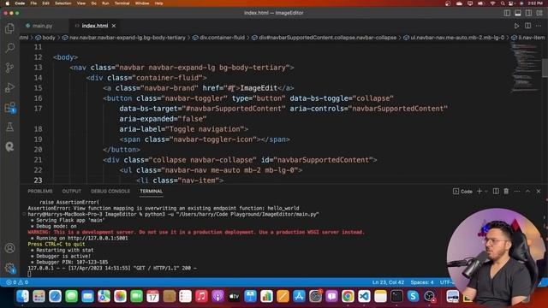Toggle the bottom panel layout icon

click(518, 13)
